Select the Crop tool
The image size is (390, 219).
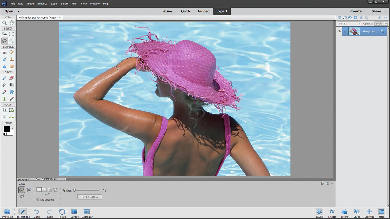4,110
